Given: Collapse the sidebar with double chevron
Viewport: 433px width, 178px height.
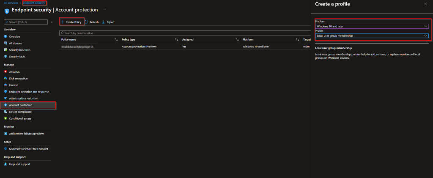Looking at the screenshot, I should pos(51,22).
